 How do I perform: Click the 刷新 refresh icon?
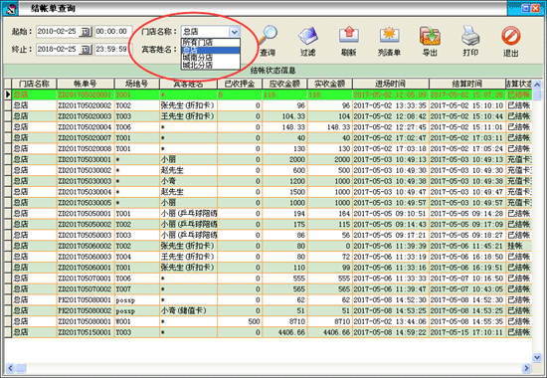[348, 36]
